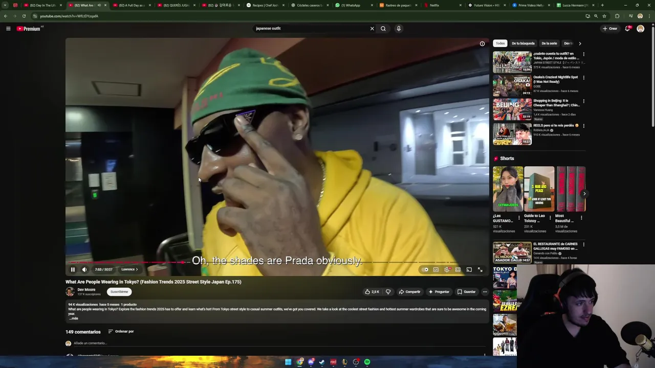Open options for REELS pero video

click(583, 125)
